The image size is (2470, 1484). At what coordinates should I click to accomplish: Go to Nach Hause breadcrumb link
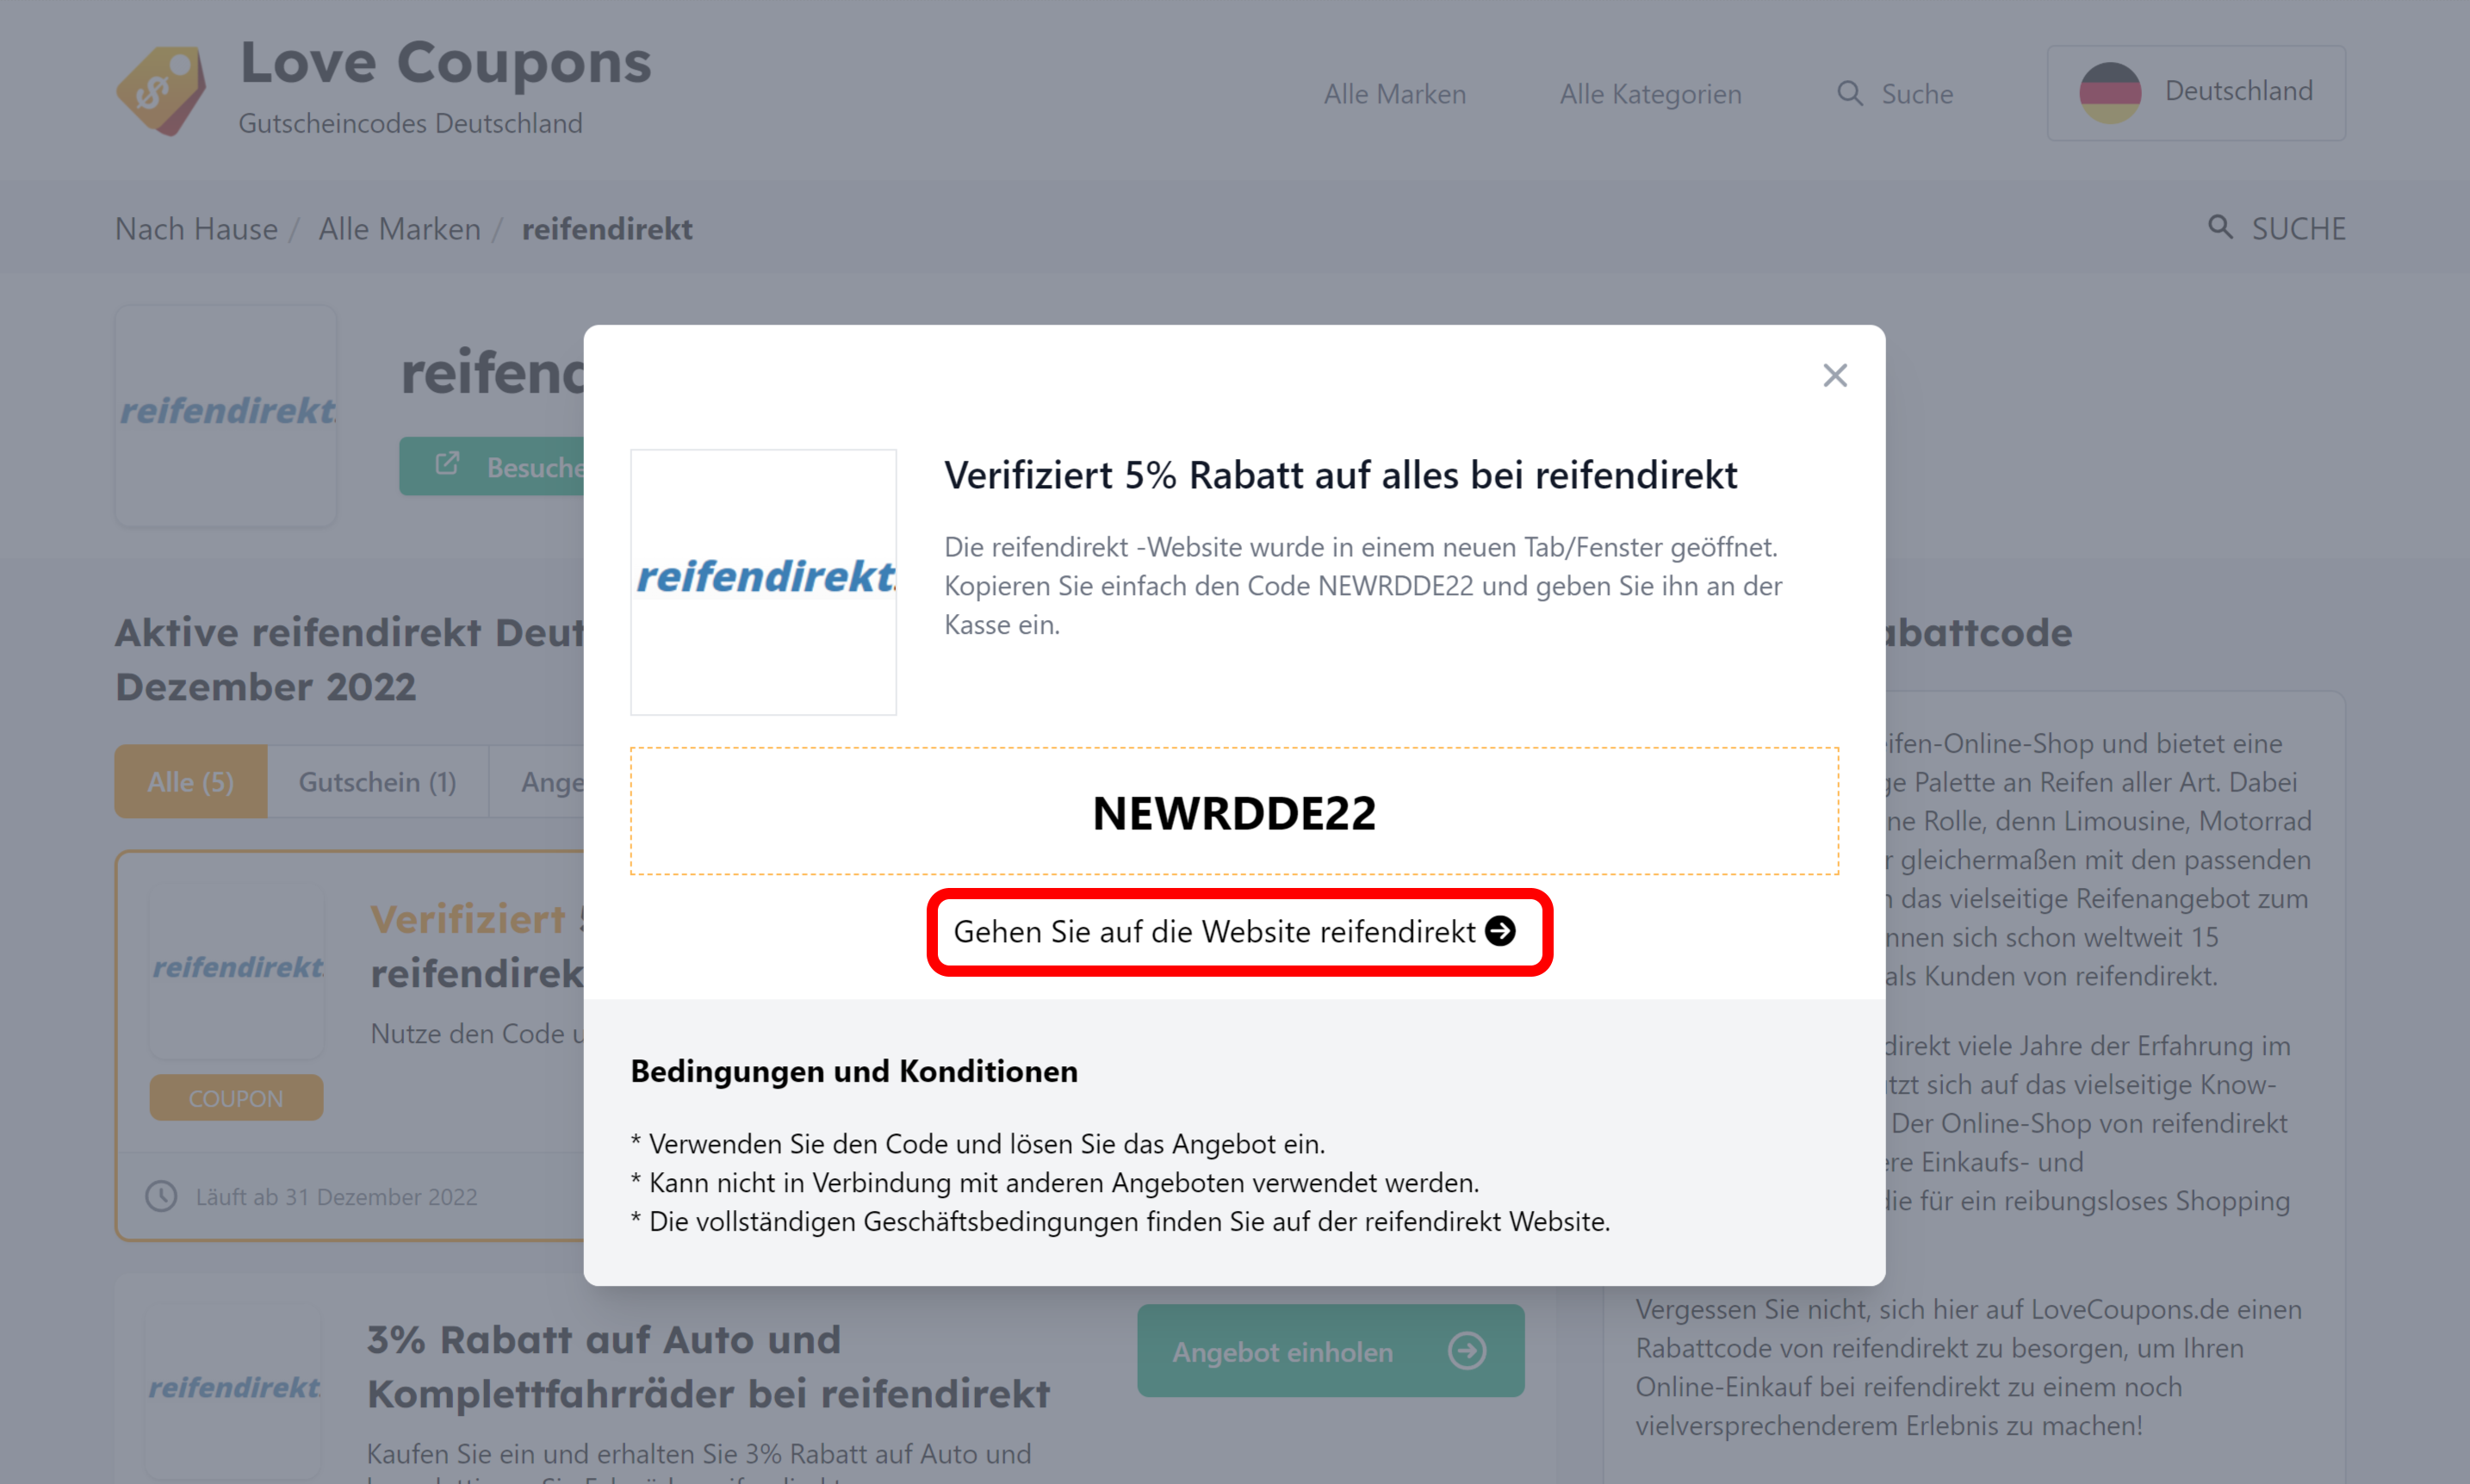[195, 229]
